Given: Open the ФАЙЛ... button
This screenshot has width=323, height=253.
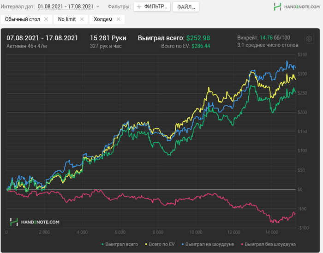Looking at the screenshot, I should (x=186, y=7).
